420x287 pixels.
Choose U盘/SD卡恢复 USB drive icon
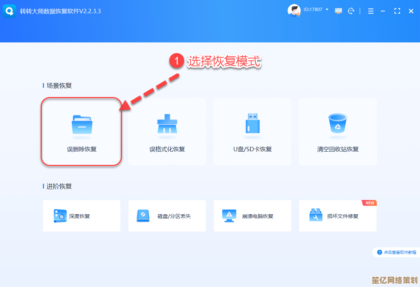click(252, 124)
